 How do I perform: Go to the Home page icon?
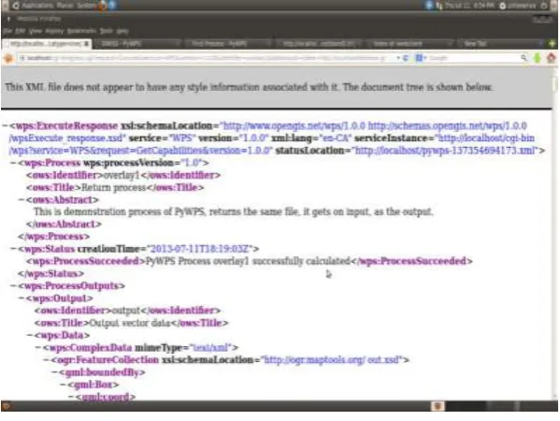coord(551,58)
